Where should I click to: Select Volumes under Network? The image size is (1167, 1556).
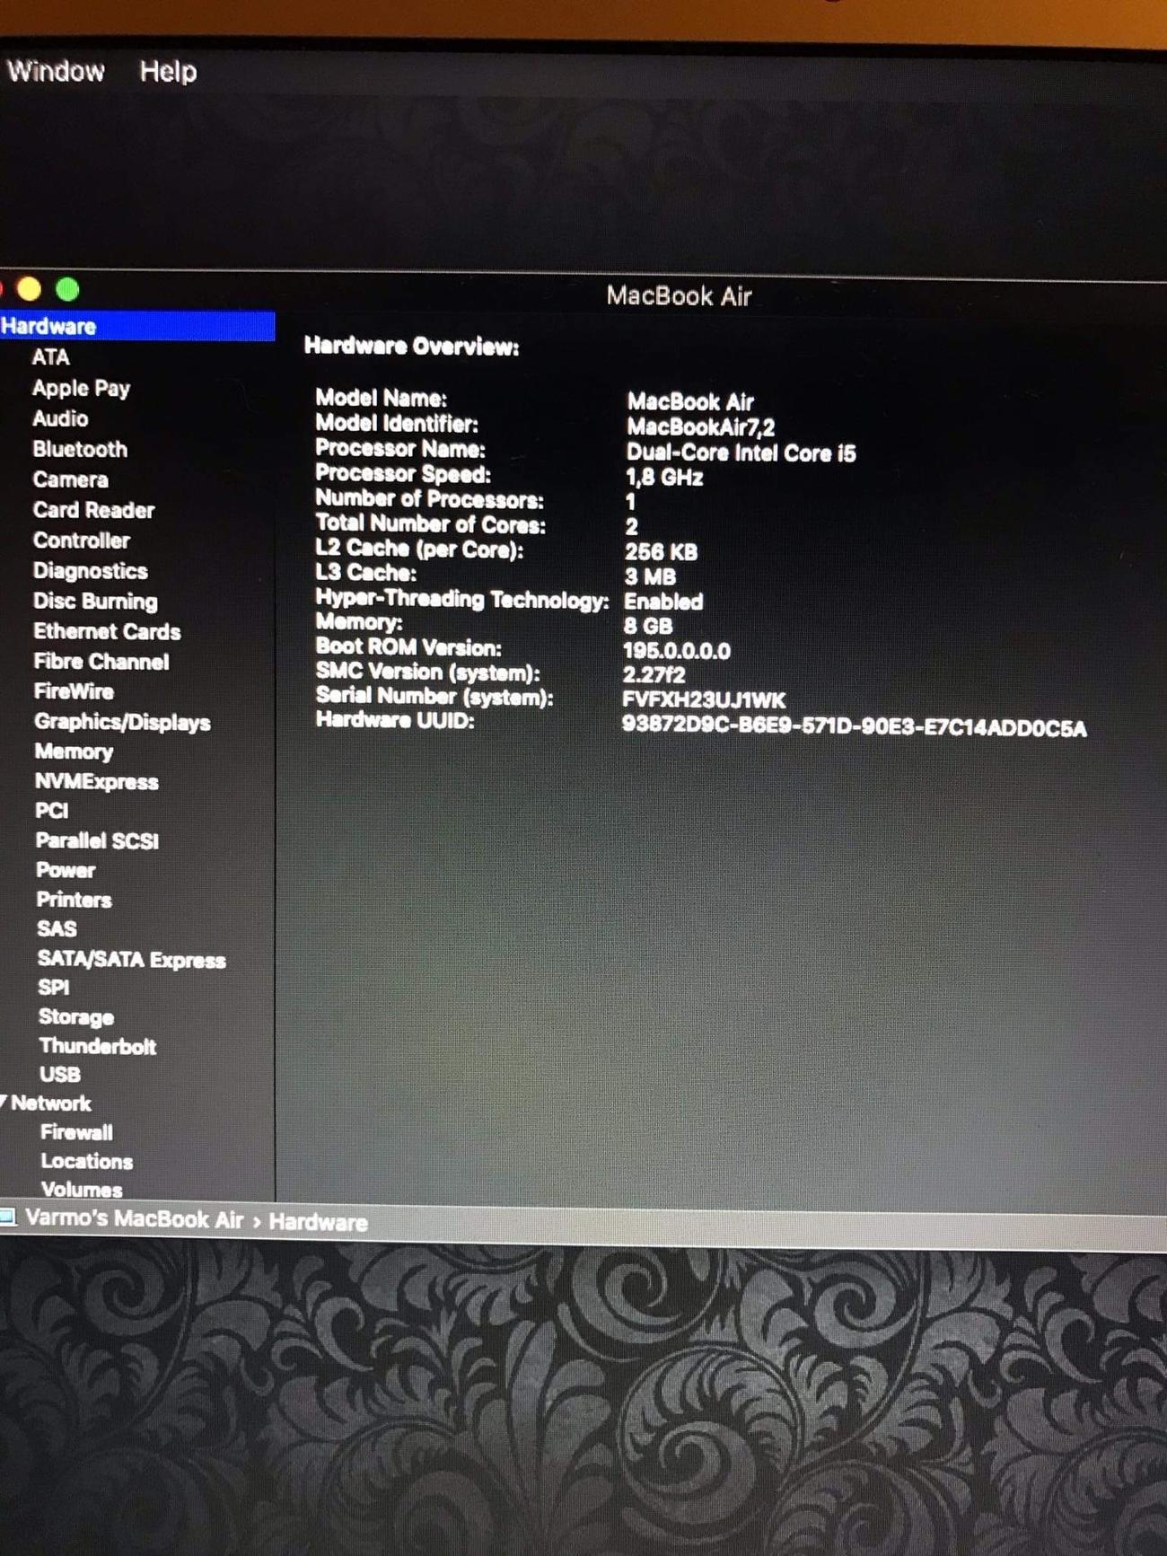coord(81,1190)
